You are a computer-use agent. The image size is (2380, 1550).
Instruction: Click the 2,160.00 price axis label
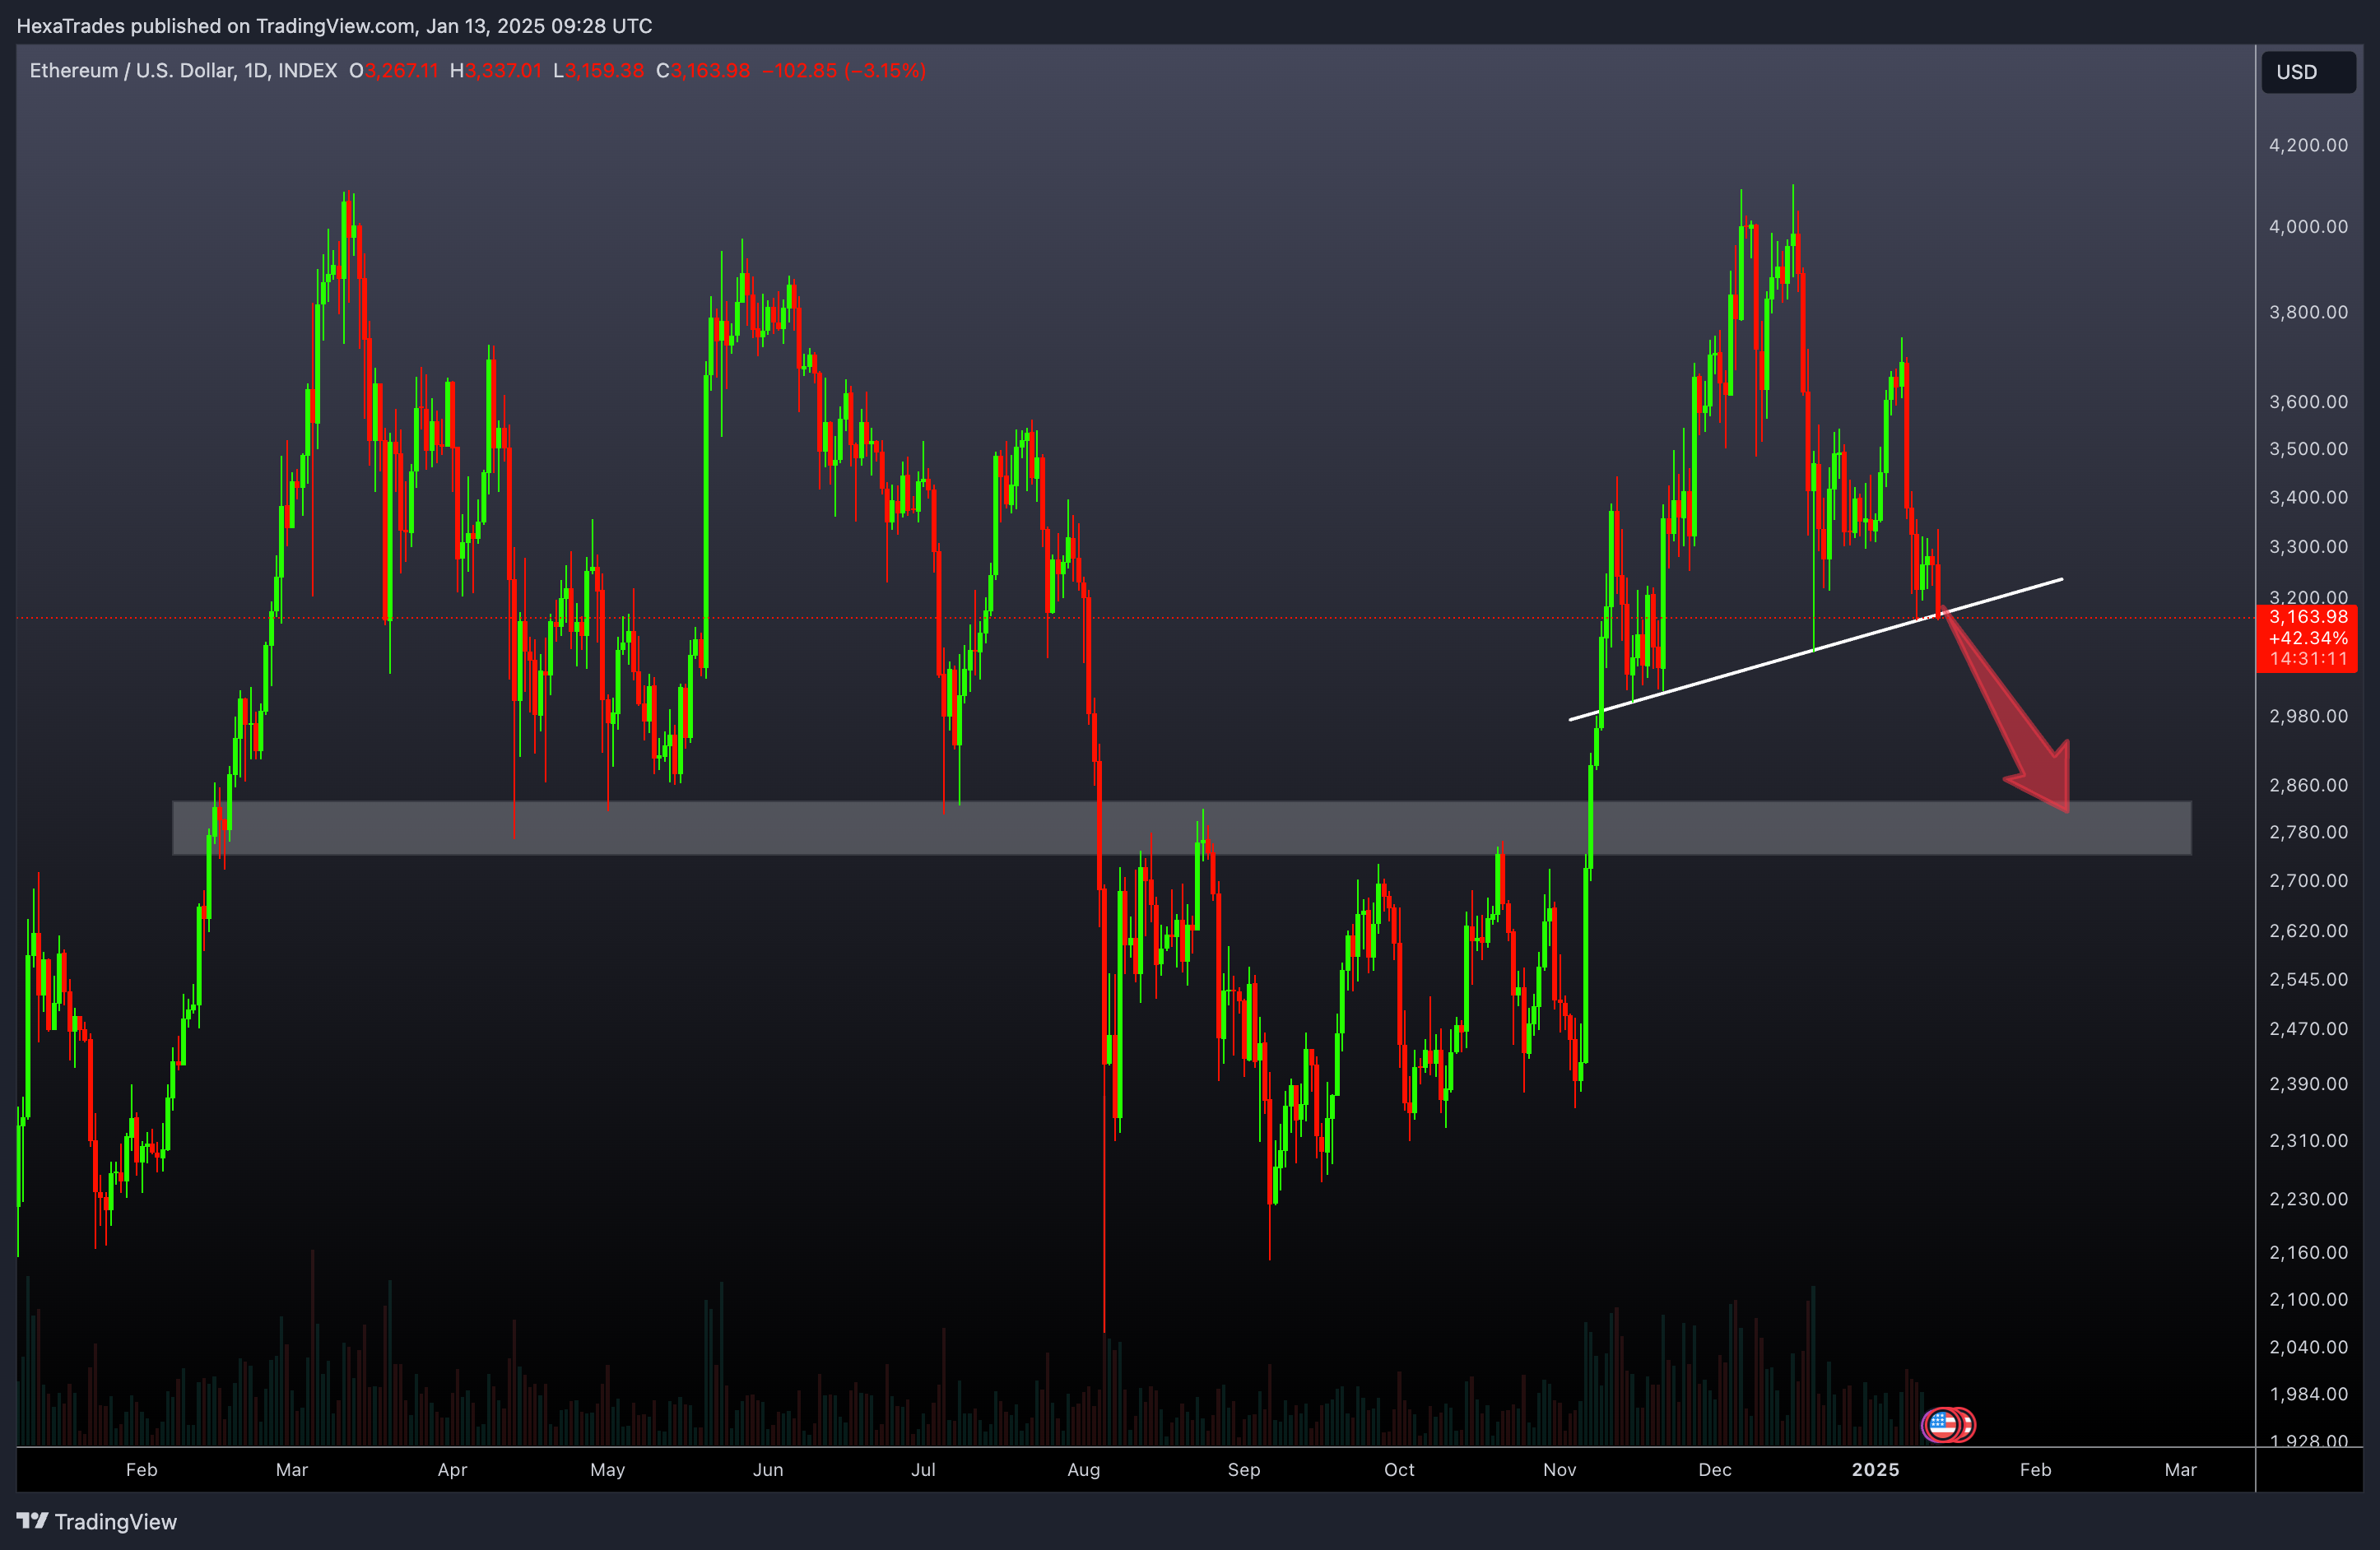pyautogui.click(x=2308, y=1253)
